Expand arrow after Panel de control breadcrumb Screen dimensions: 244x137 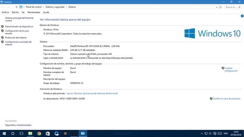[43, 7]
